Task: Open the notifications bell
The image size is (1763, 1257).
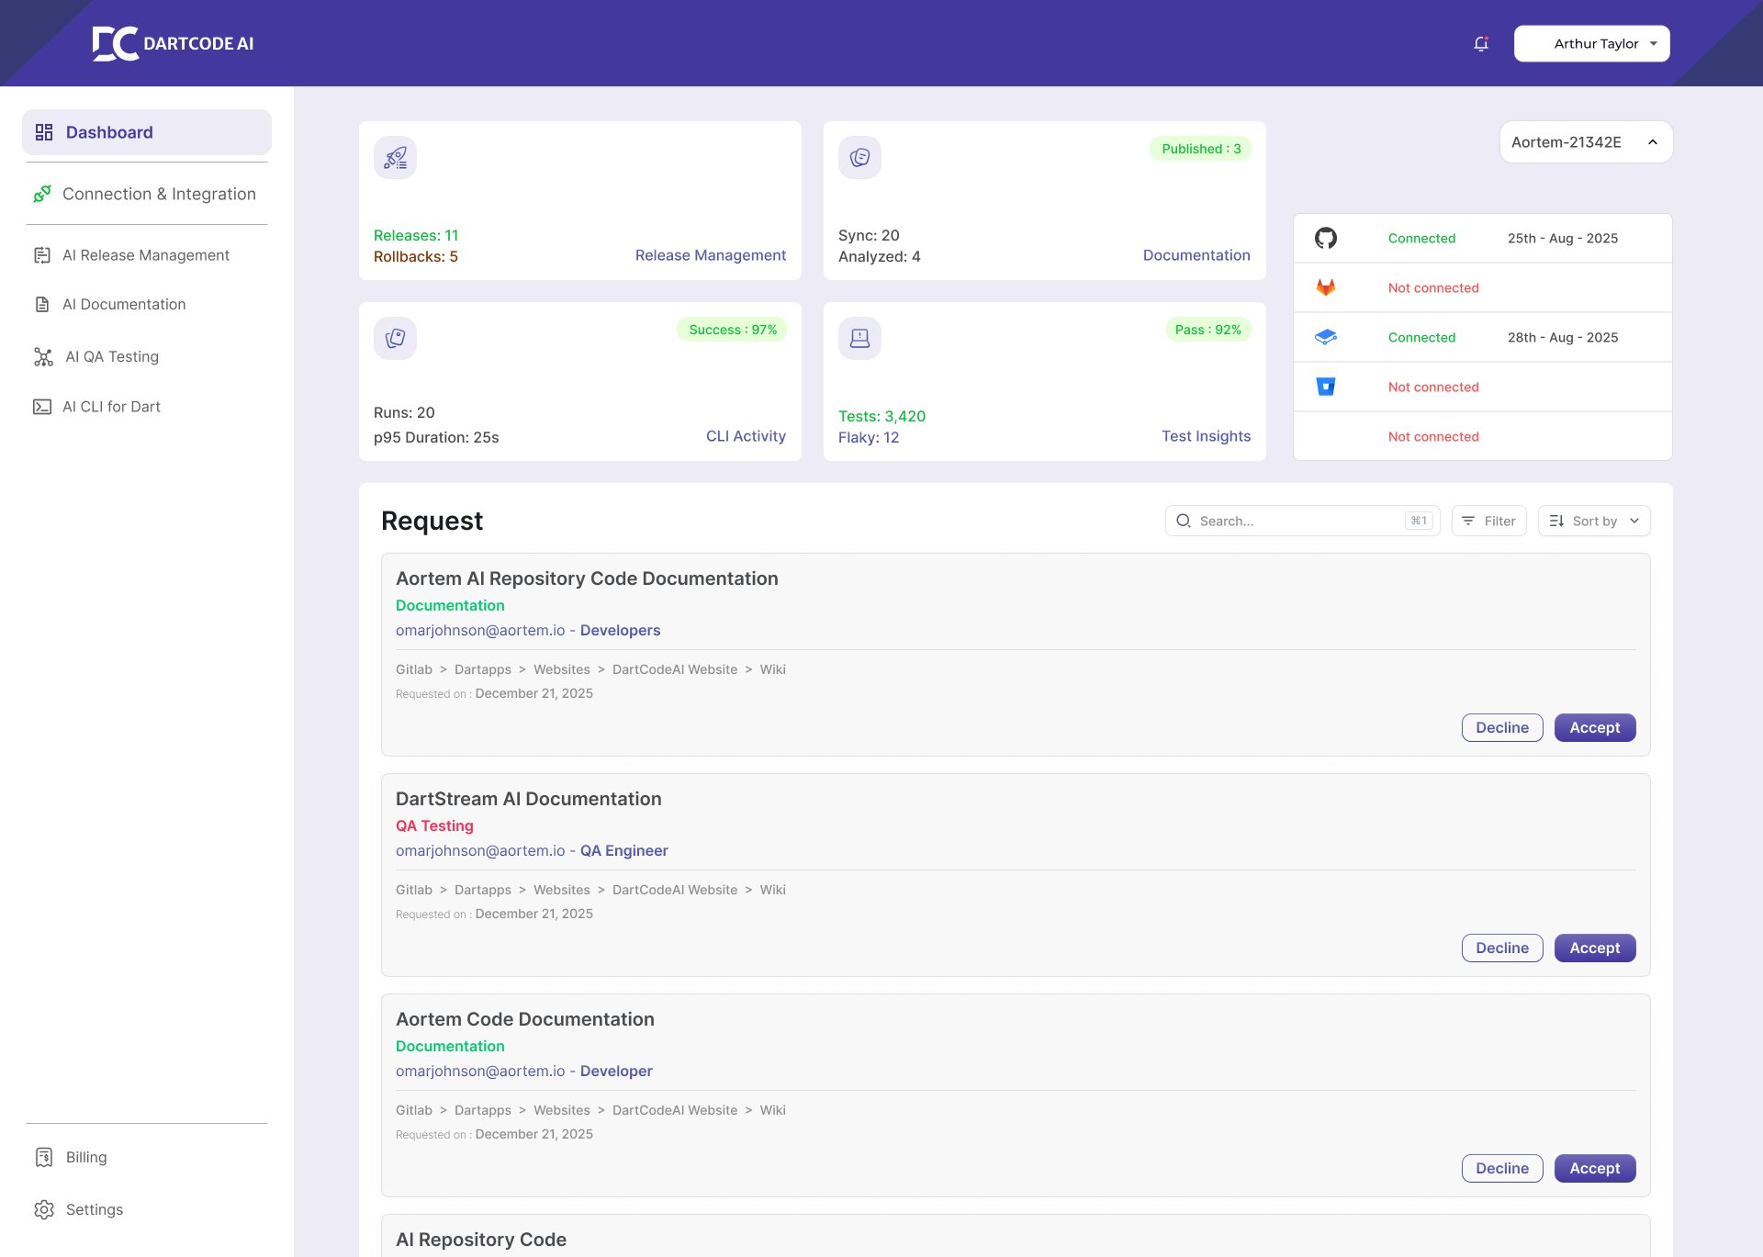Action: click(x=1481, y=43)
